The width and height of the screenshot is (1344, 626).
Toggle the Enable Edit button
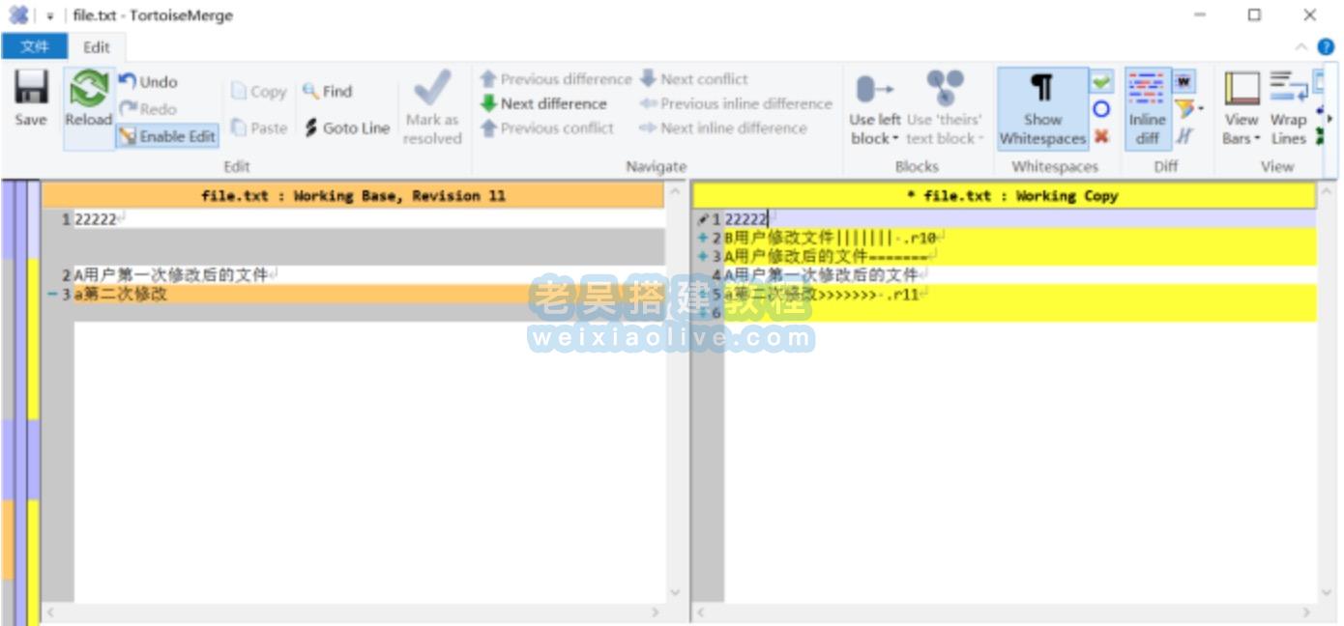point(167,136)
